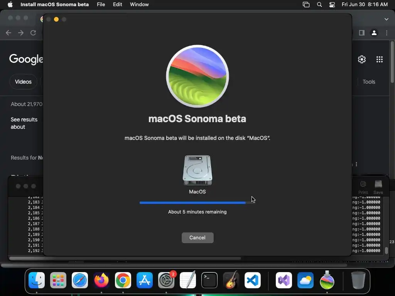
Task: Open the File menu
Action: click(x=101, y=5)
